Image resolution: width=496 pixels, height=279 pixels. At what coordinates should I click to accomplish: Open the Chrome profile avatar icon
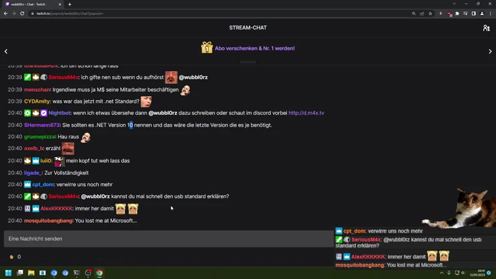(482, 14)
